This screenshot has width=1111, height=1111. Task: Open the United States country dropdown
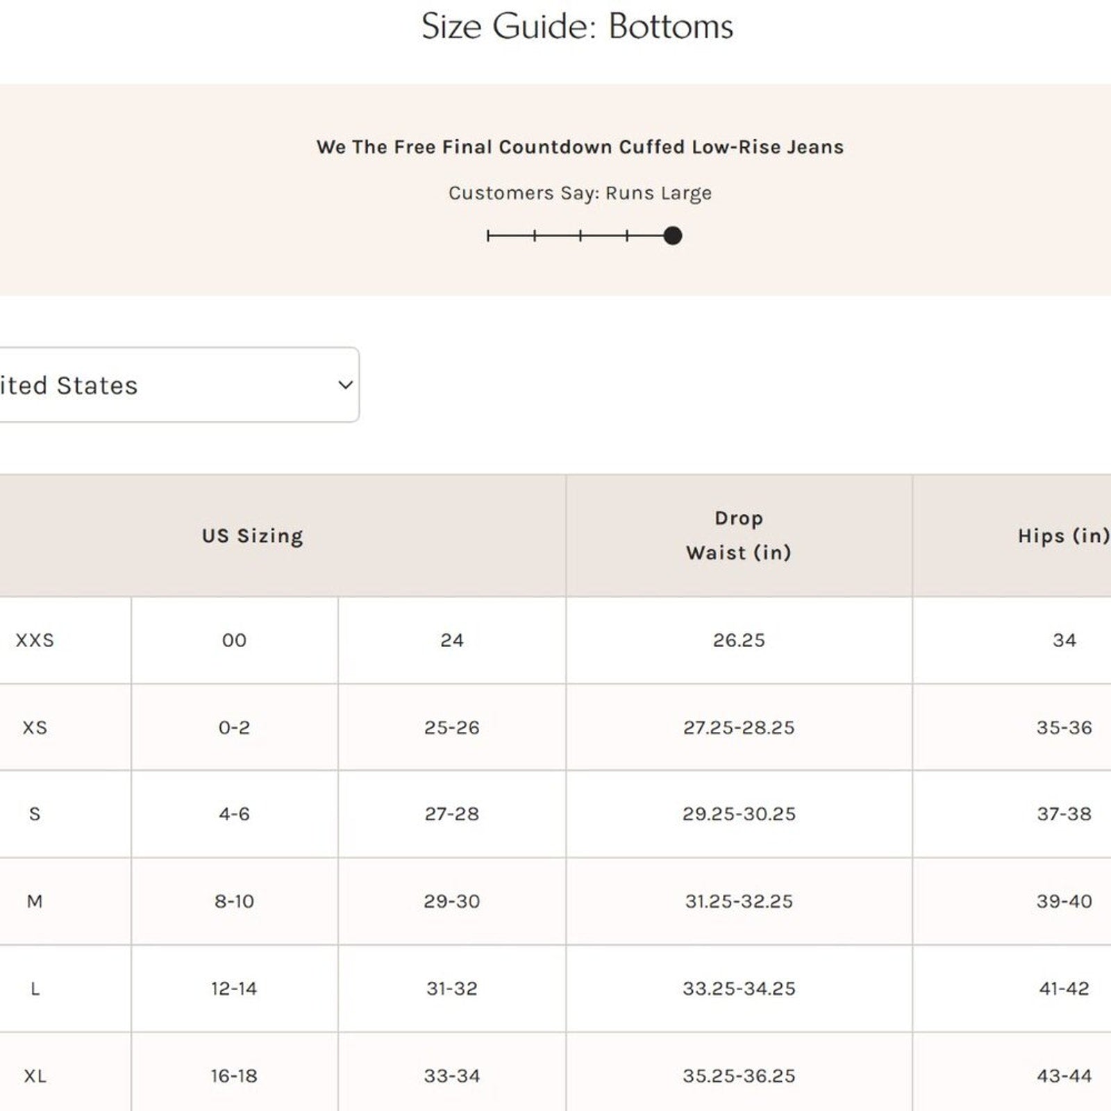(174, 385)
